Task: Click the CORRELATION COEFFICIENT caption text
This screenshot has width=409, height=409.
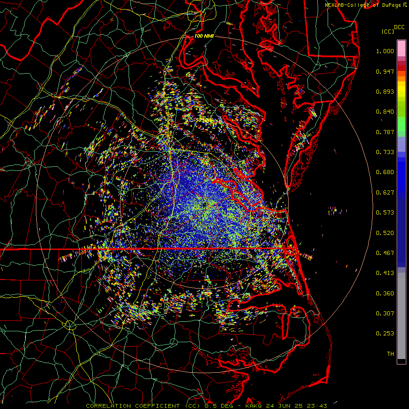Action: (133, 406)
